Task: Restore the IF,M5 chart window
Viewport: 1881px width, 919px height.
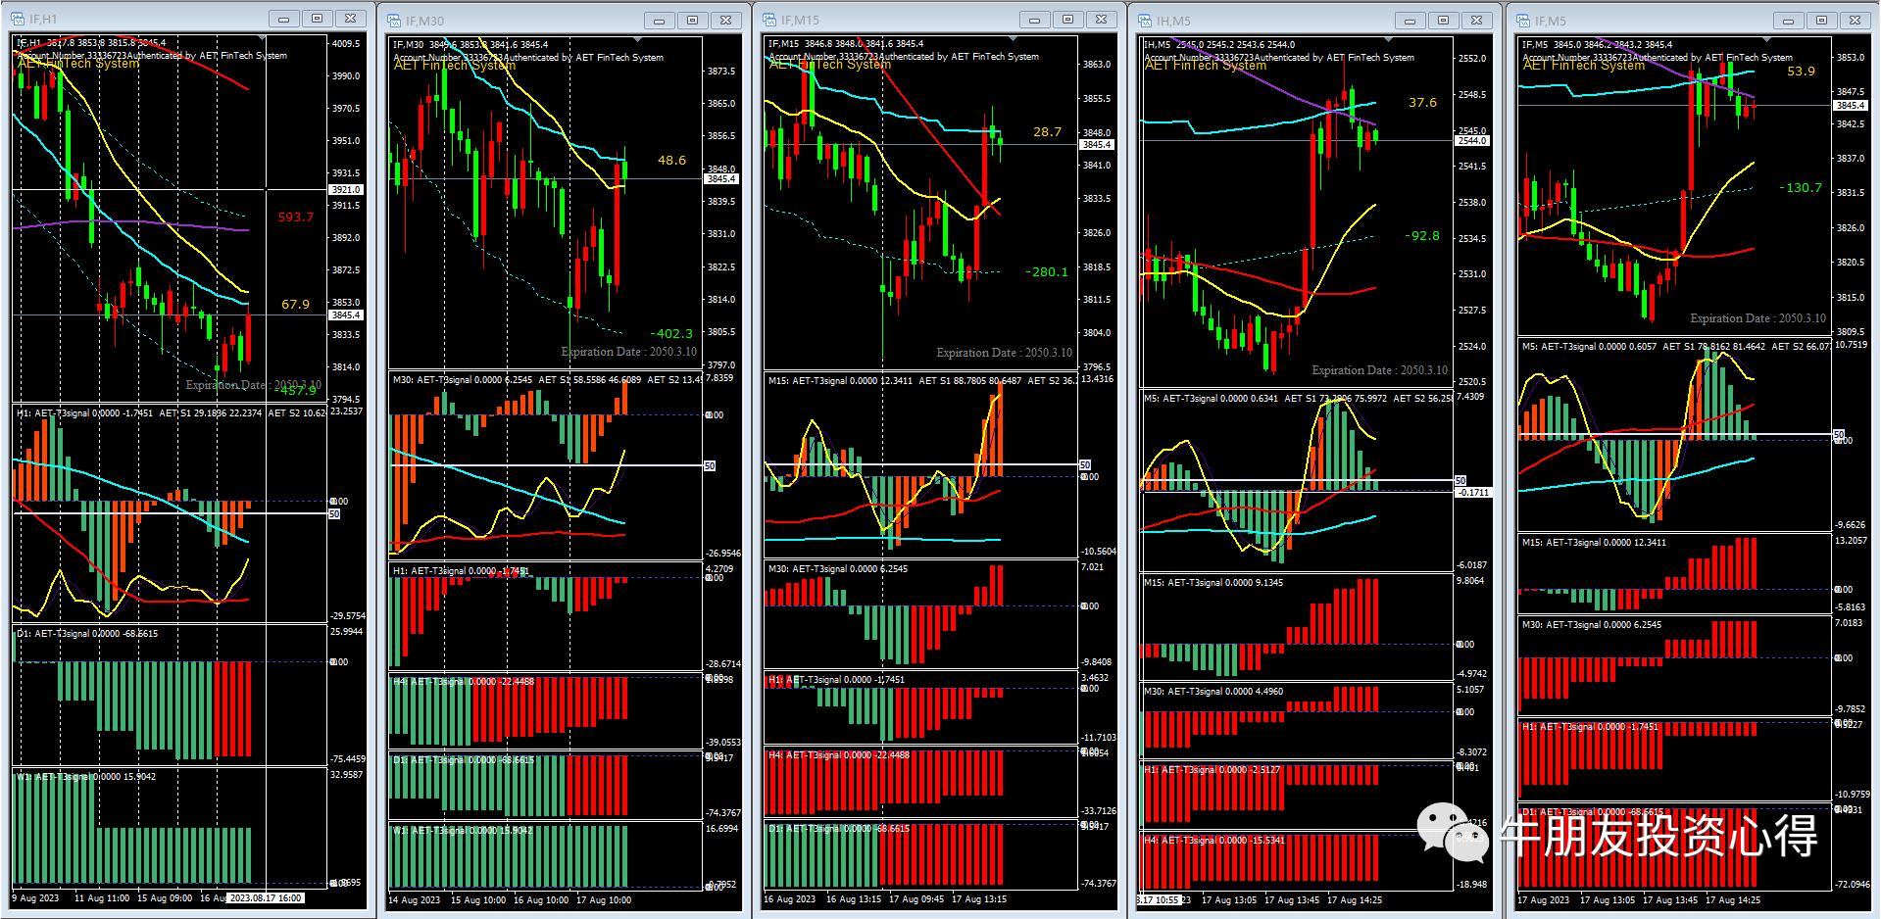Action: [x=1822, y=21]
